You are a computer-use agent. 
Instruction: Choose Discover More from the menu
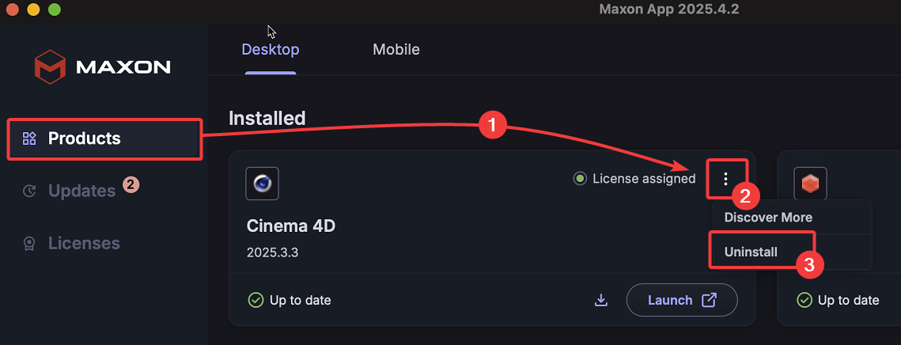pyautogui.click(x=768, y=217)
